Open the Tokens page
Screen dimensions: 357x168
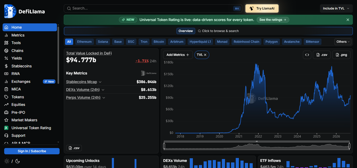pyautogui.click(x=30, y=97)
